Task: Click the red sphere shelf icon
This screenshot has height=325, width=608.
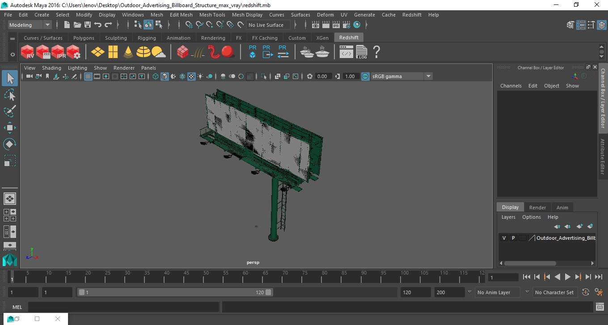Action: (x=228, y=52)
